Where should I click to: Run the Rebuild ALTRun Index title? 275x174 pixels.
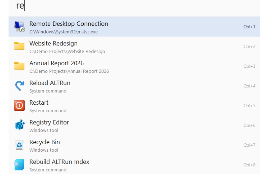click(x=59, y=162)
